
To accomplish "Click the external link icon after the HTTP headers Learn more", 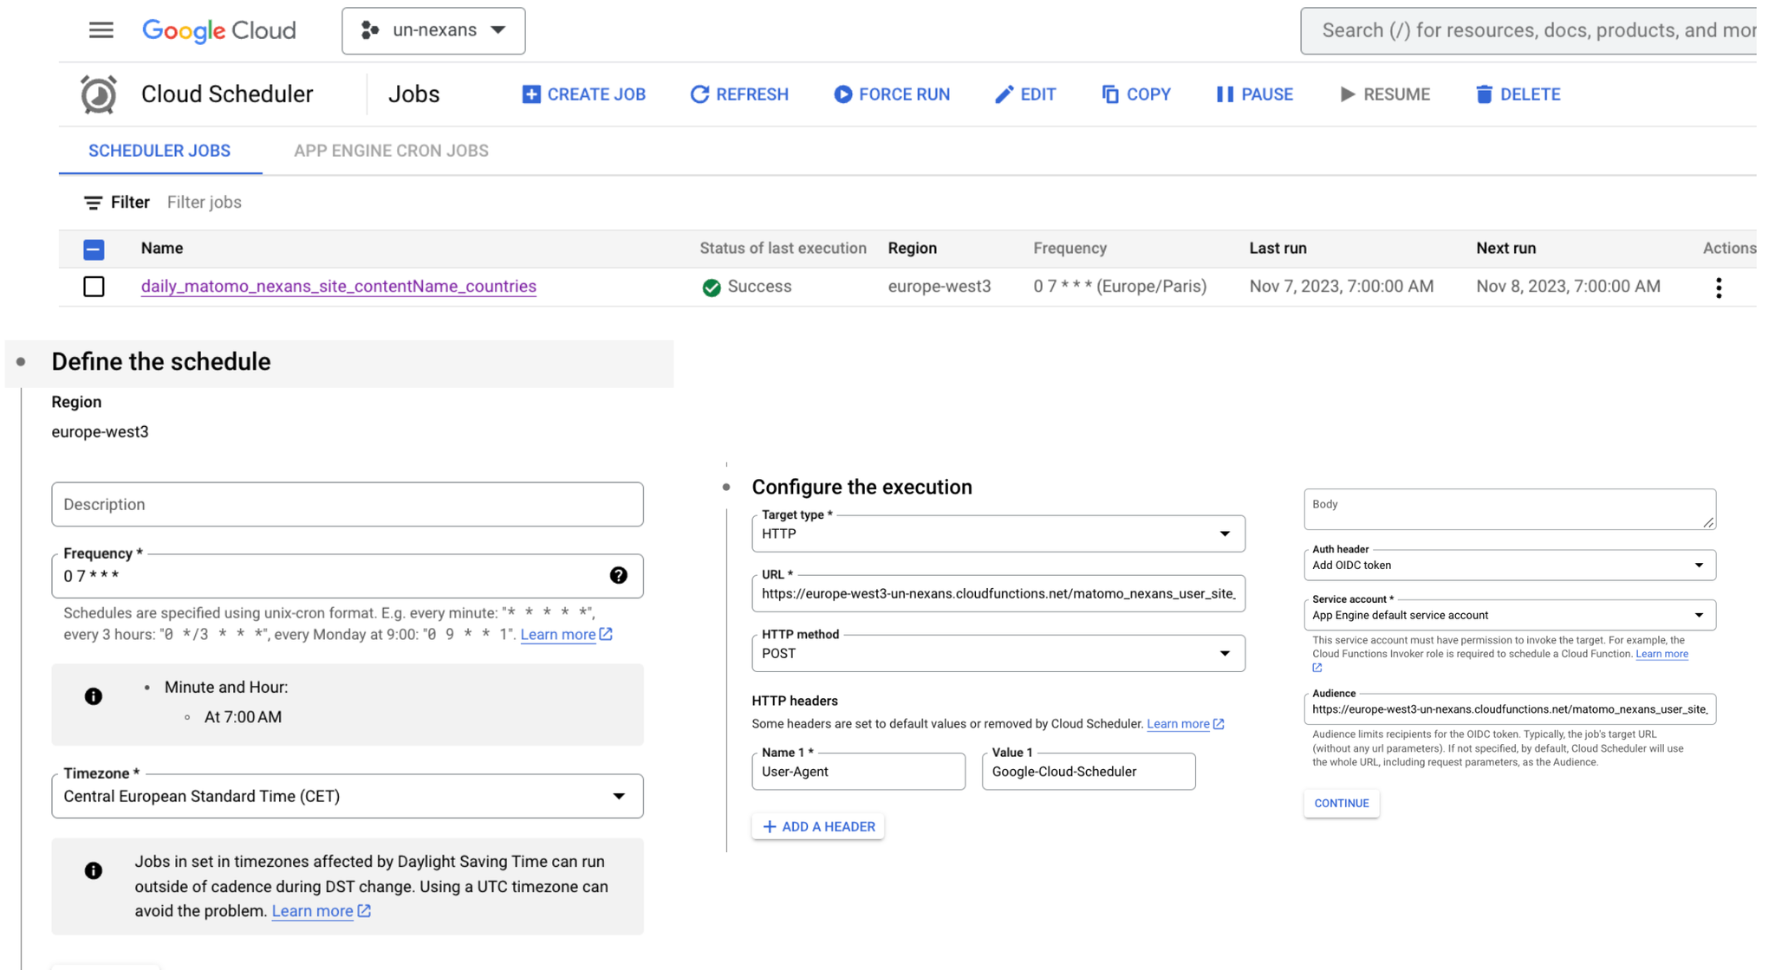I will click(1219, 724).
